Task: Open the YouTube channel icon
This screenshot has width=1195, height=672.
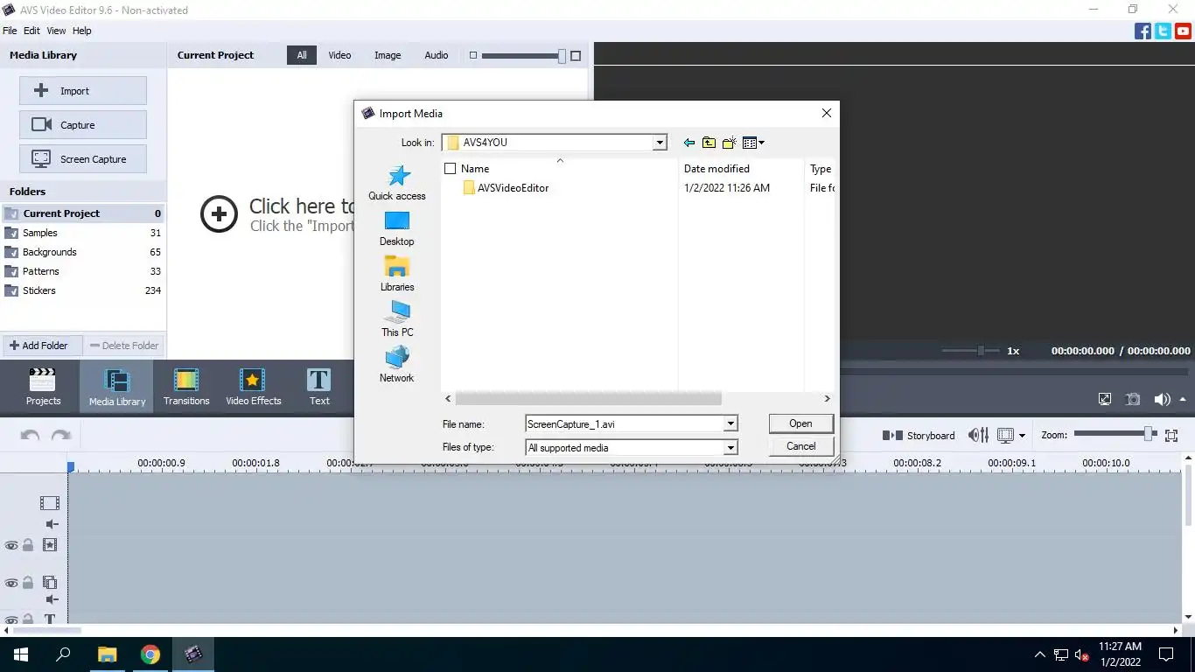Action: [x=1183, y=31]
